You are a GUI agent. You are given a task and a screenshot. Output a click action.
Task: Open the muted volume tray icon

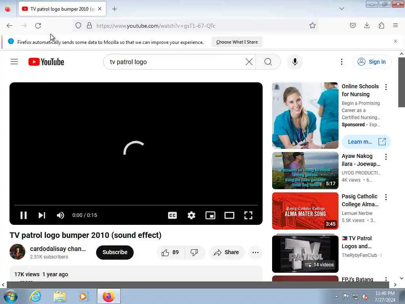365,296
